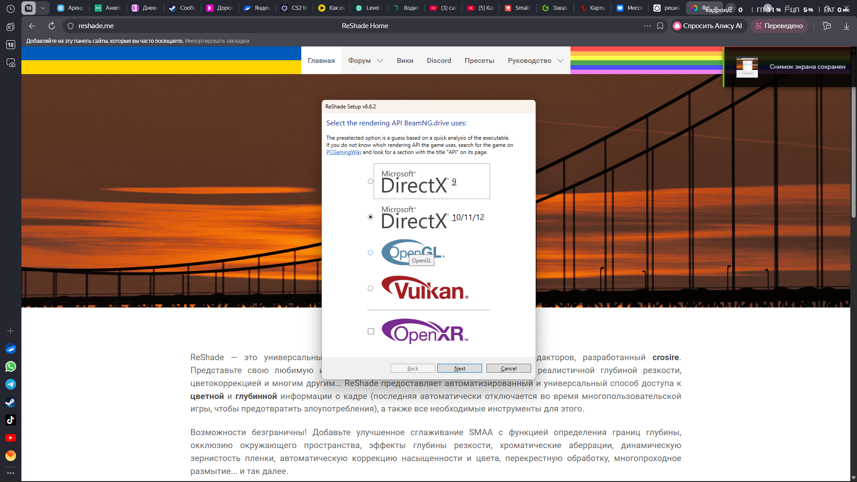Click the OpenXR logo in setup
This screenshot has width=857, height=482.
pyautogui.click(x=425, y=331)
